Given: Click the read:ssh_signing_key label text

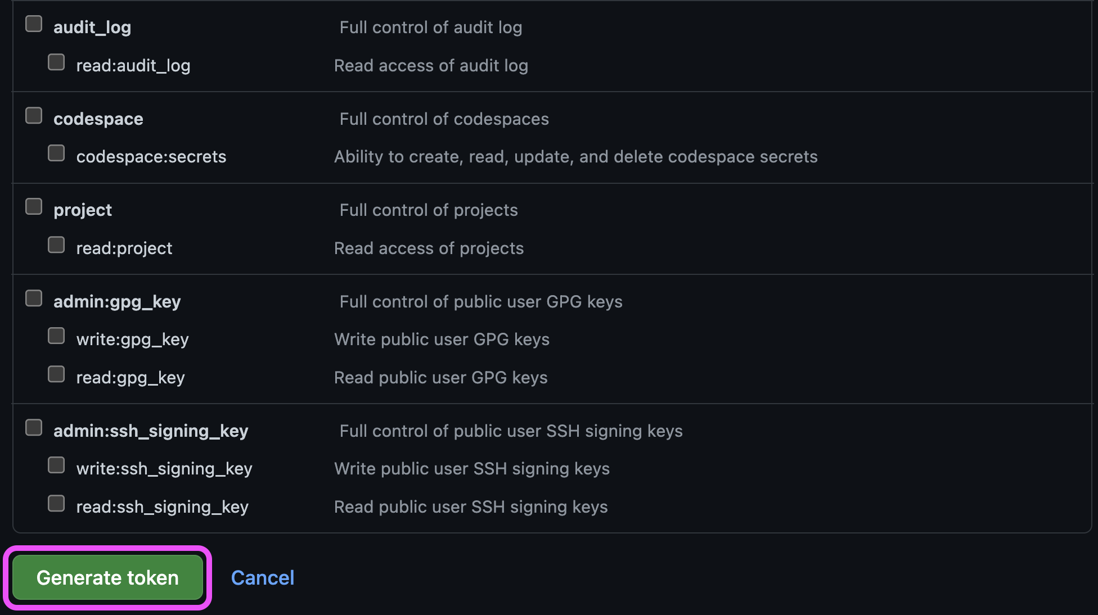Looking at the screenshot, I should click(x=163, y=507).
